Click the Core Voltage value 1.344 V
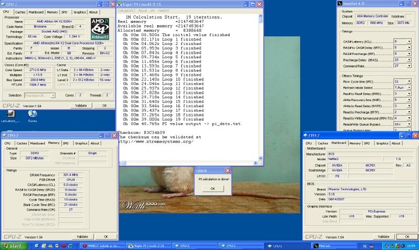 click(74, 37)
